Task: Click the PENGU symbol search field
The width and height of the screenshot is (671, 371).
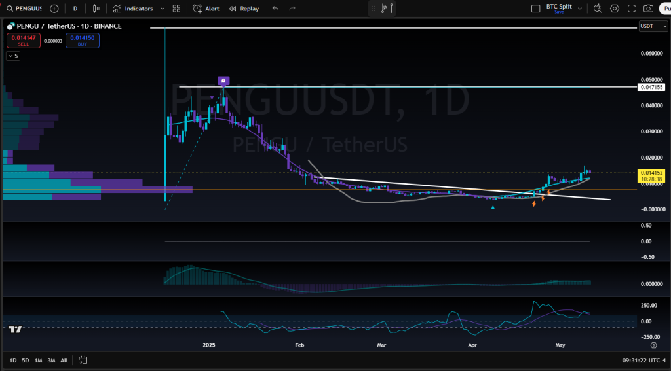Action: (x=25, y=9)
